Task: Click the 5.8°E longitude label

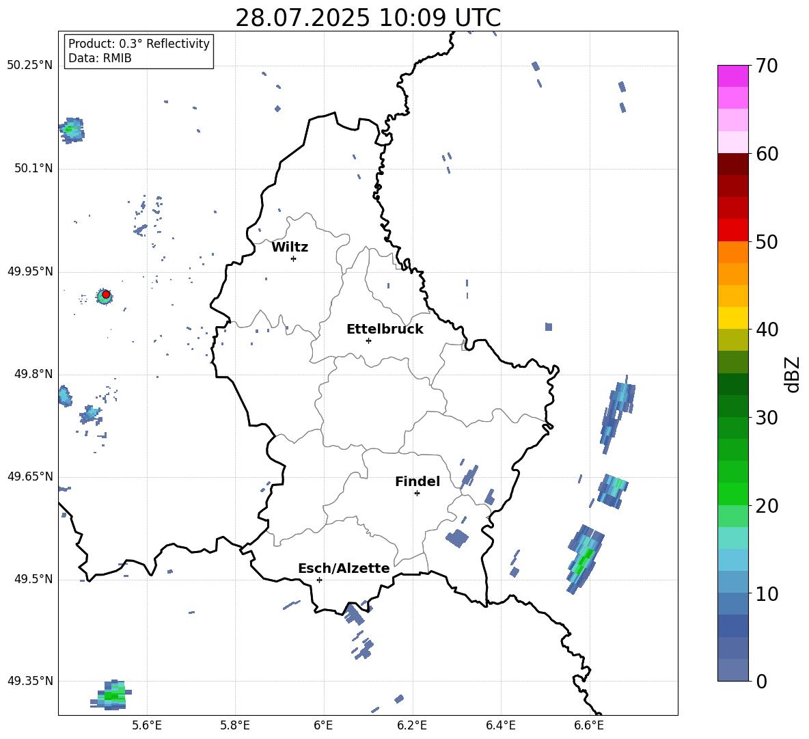Action: pos(235,725)
